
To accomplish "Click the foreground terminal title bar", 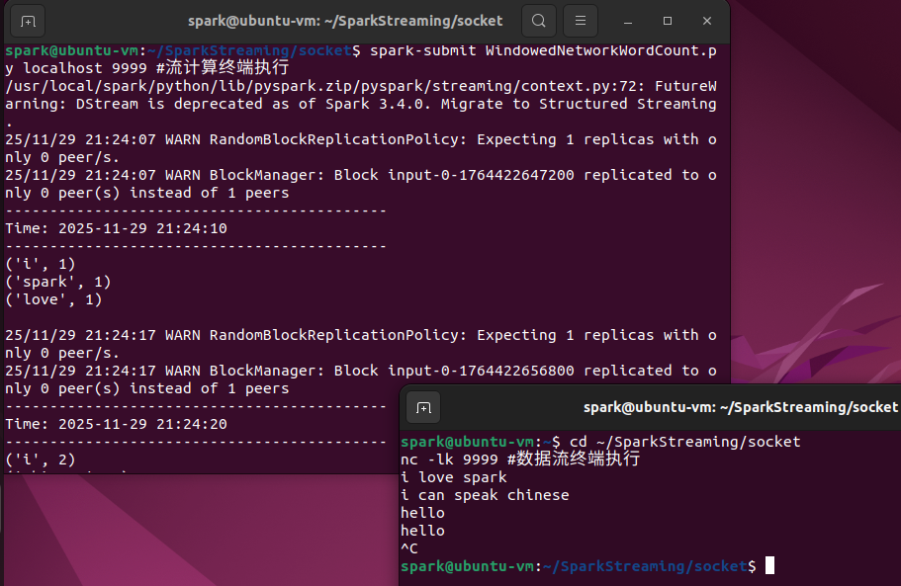I will 692,406.
